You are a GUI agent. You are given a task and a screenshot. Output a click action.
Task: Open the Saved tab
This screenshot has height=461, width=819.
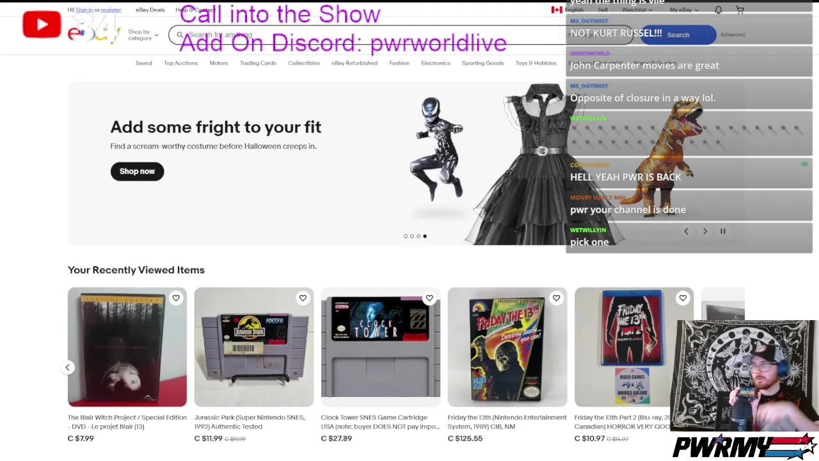click(x=143, y=63)
